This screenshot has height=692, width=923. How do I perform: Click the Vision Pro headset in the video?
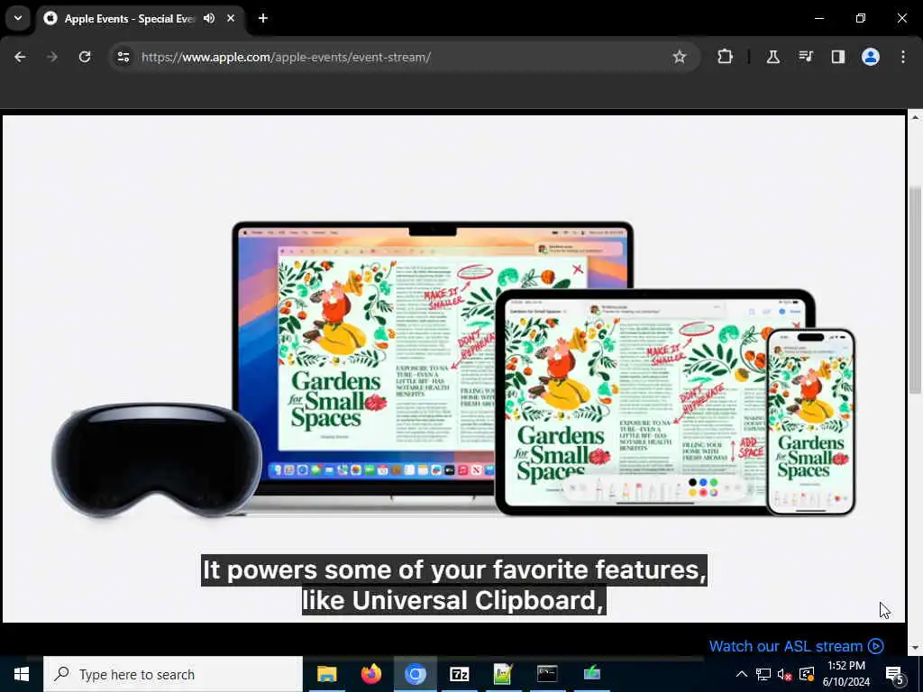pyautogui.click(x=157, y=460)
